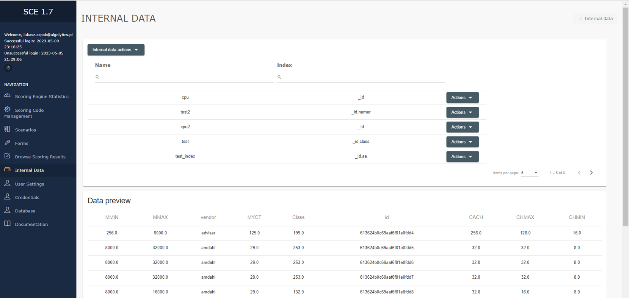The height and width of the screenshot is (298, 629).
Task: Click the Scoring Code Management gear icon
Action: click(x=7, y=109)
